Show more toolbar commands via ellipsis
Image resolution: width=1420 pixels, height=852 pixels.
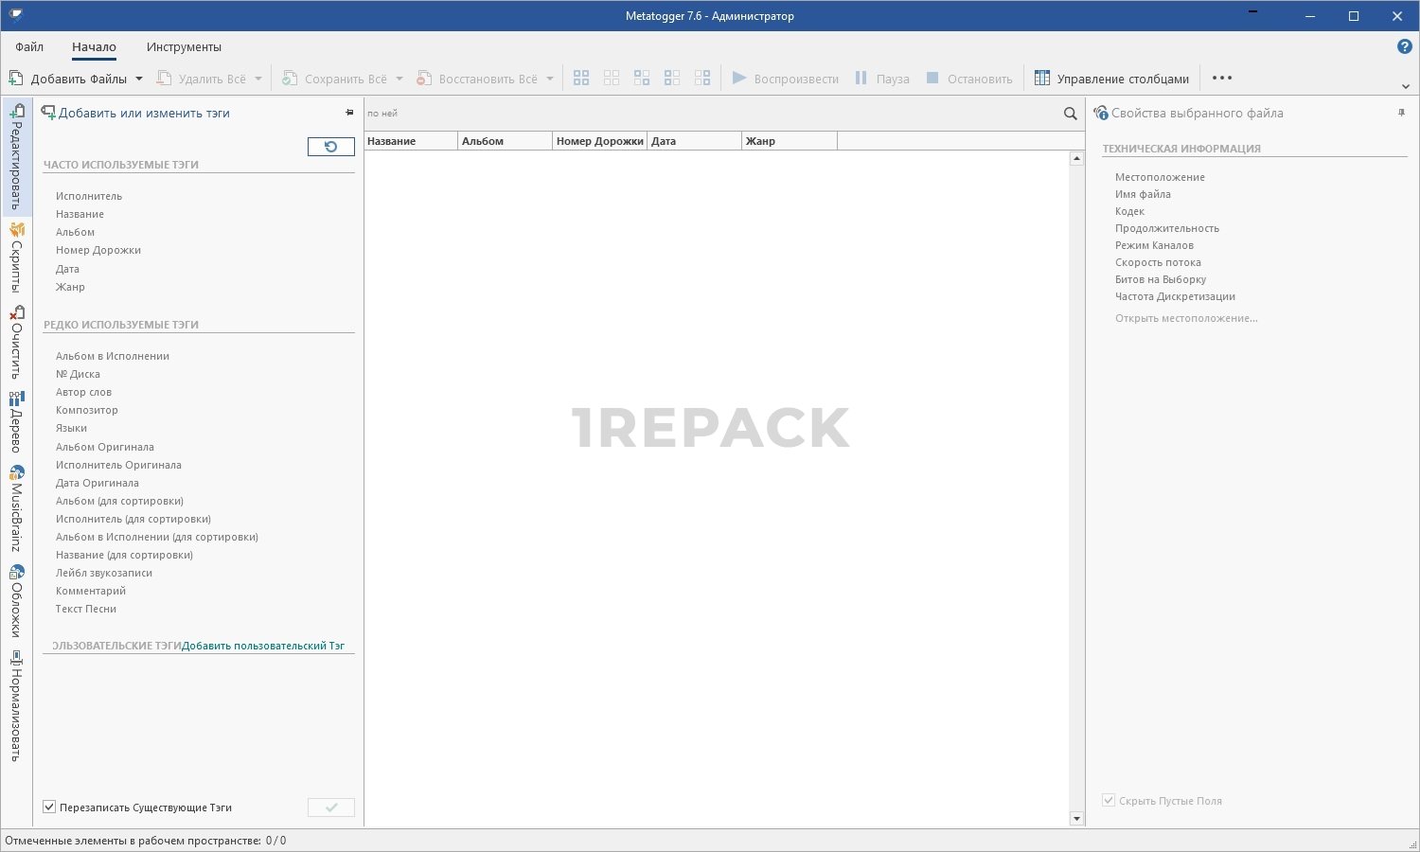click(1221, 79)
